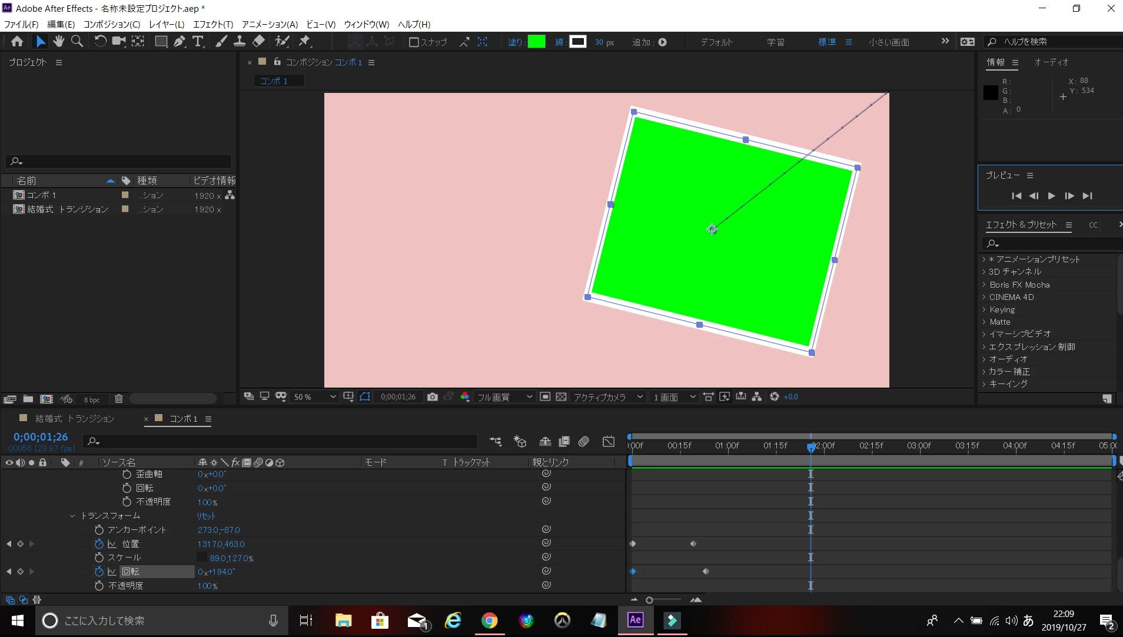Viewport: 1123px width, 637px height.
Task: Click the stroke color swatch
Action: coord(578,42)
